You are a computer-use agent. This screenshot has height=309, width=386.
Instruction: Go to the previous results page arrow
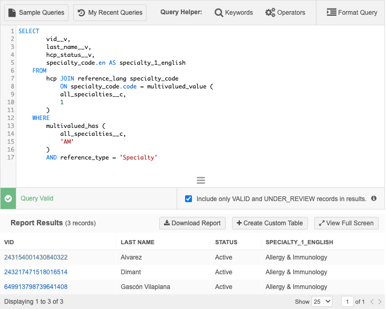(371, 302)
